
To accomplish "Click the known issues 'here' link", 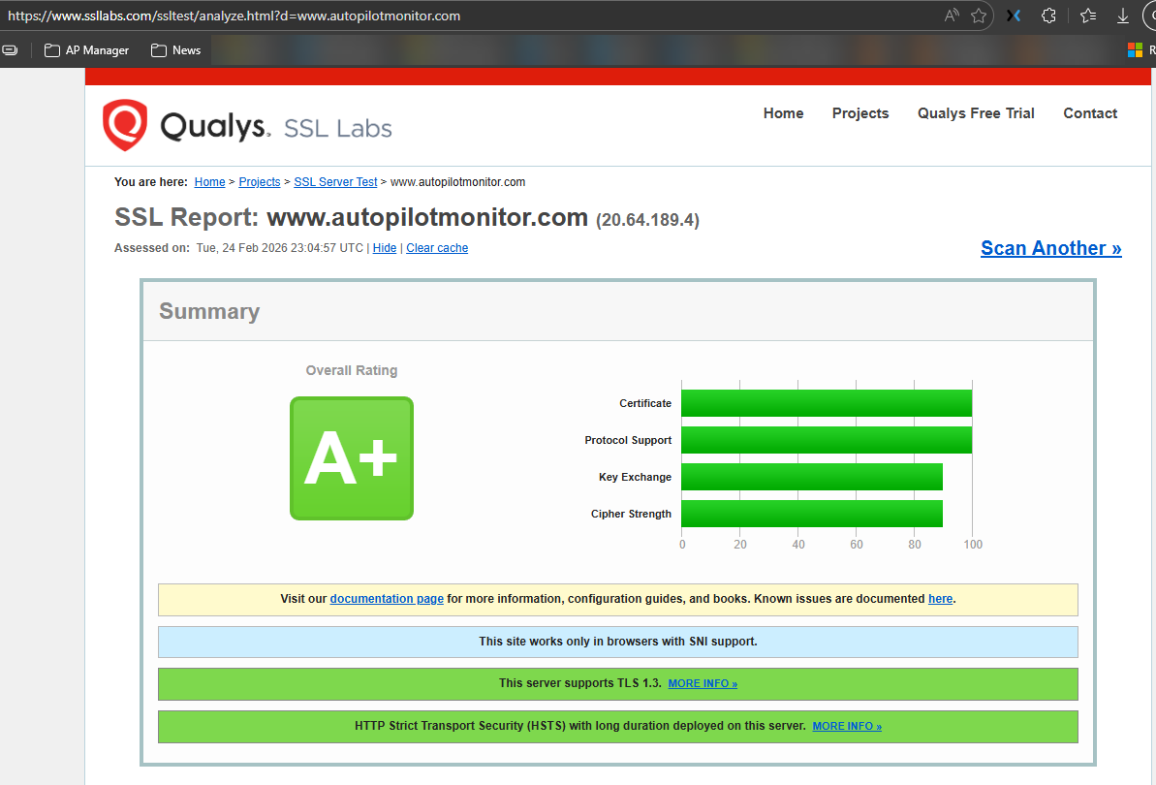I will 940,599.
